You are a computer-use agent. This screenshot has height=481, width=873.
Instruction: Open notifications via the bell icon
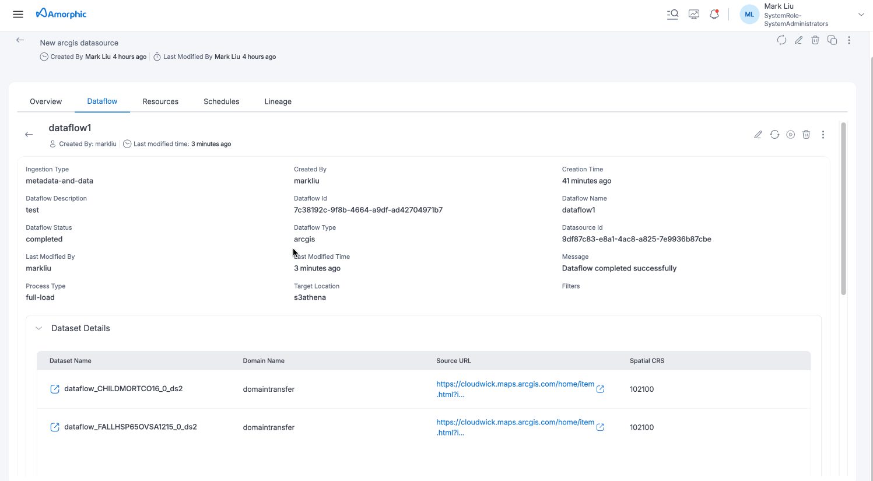[x=714, y=14]
